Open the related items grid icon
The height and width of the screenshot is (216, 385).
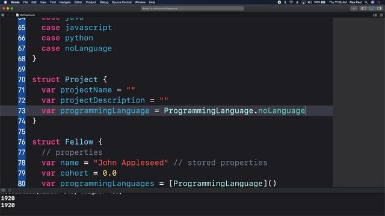coord(3,15)
